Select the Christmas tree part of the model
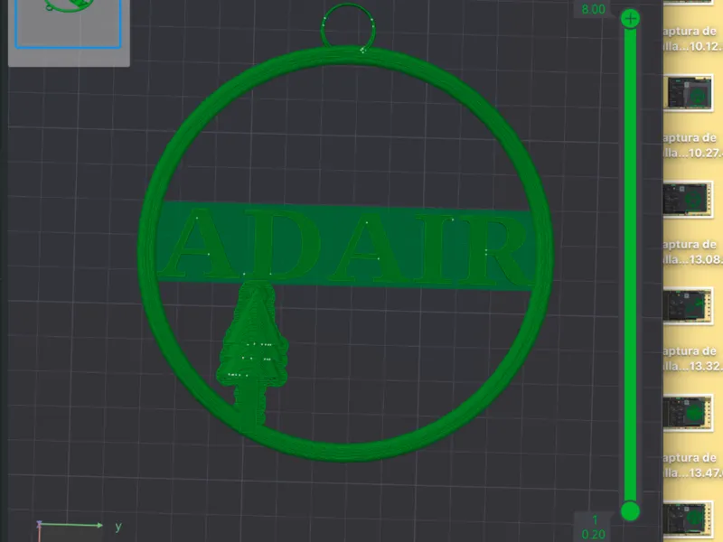 click(252, 352)
